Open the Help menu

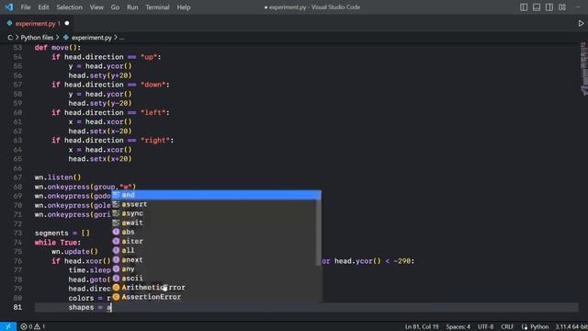tap(184, 7)
